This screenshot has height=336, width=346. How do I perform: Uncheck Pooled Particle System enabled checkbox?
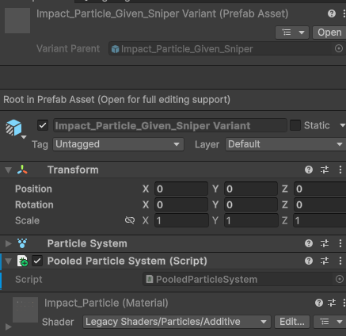[37, 261]
